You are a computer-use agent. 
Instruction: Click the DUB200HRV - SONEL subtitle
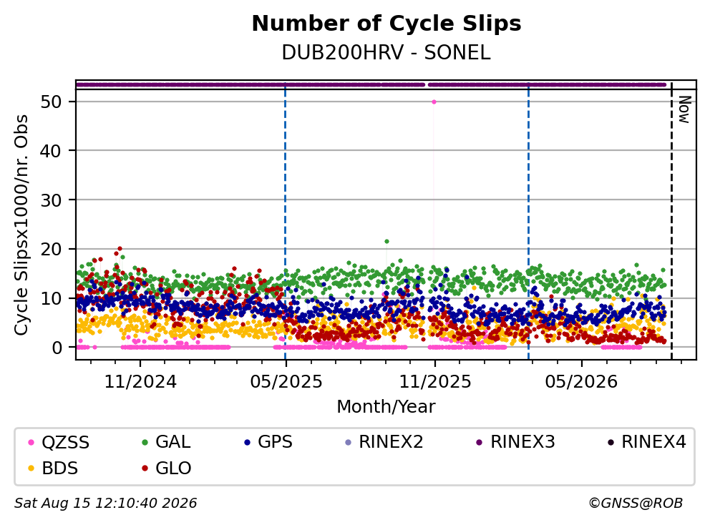click(386, 53)
